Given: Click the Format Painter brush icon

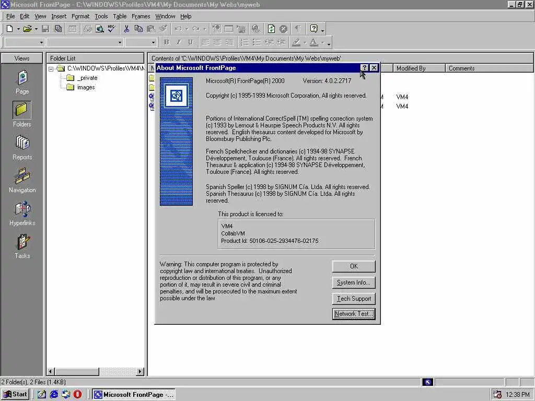Looking at the screenshot, I should 163,29.
